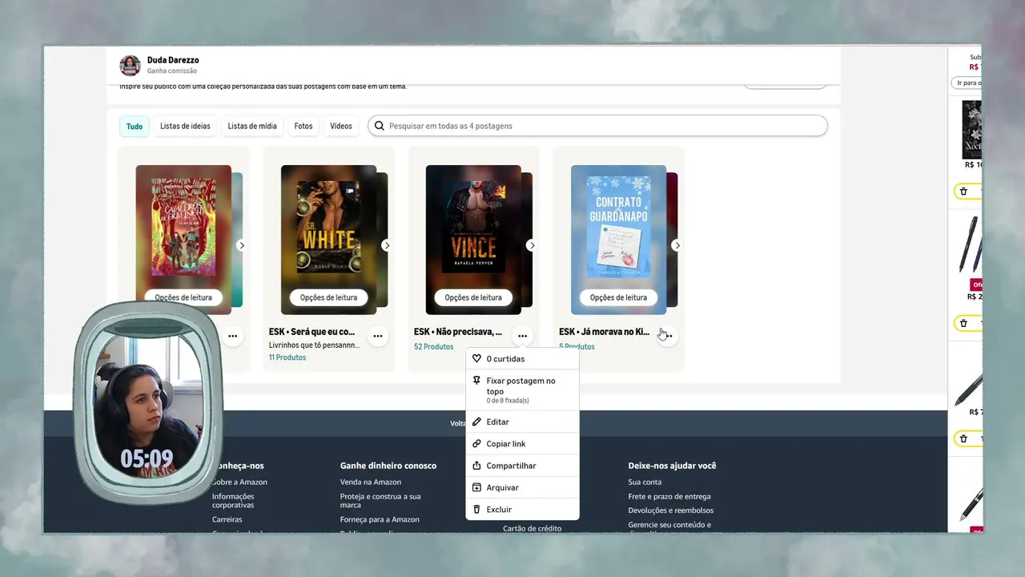The image size is (1025, 577).
Task: Click the '52 Produtos' link
Action: pyautogui.click(x=434, y=347)
